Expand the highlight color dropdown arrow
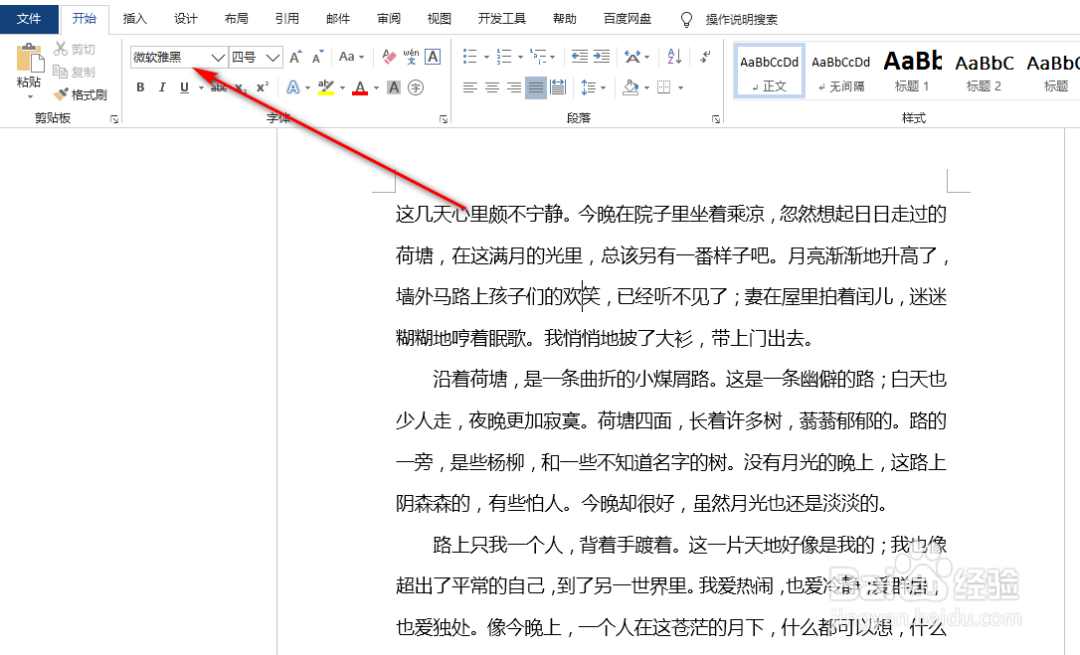Screen dimensions: 1080x655 (342, 88)
